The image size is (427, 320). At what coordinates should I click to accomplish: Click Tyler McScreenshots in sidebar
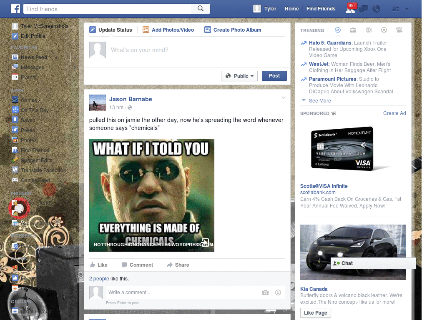pos(44,26)
